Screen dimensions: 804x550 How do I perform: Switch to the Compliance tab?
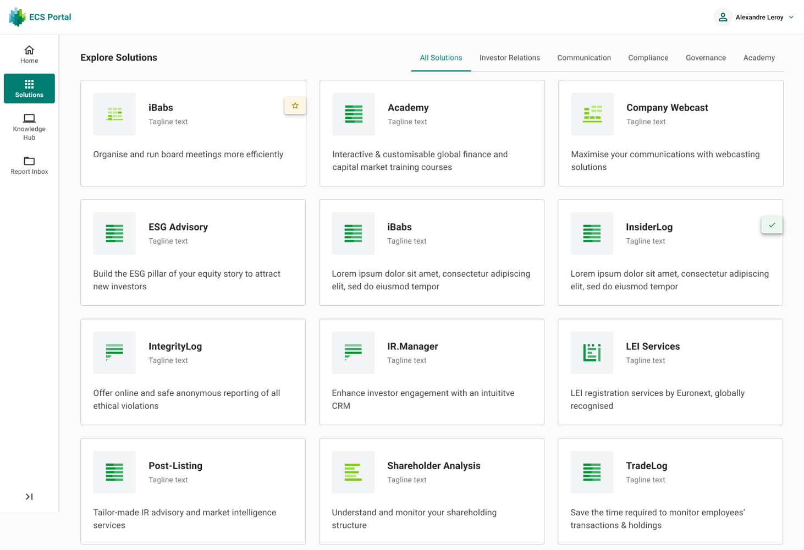click(648, 58)
